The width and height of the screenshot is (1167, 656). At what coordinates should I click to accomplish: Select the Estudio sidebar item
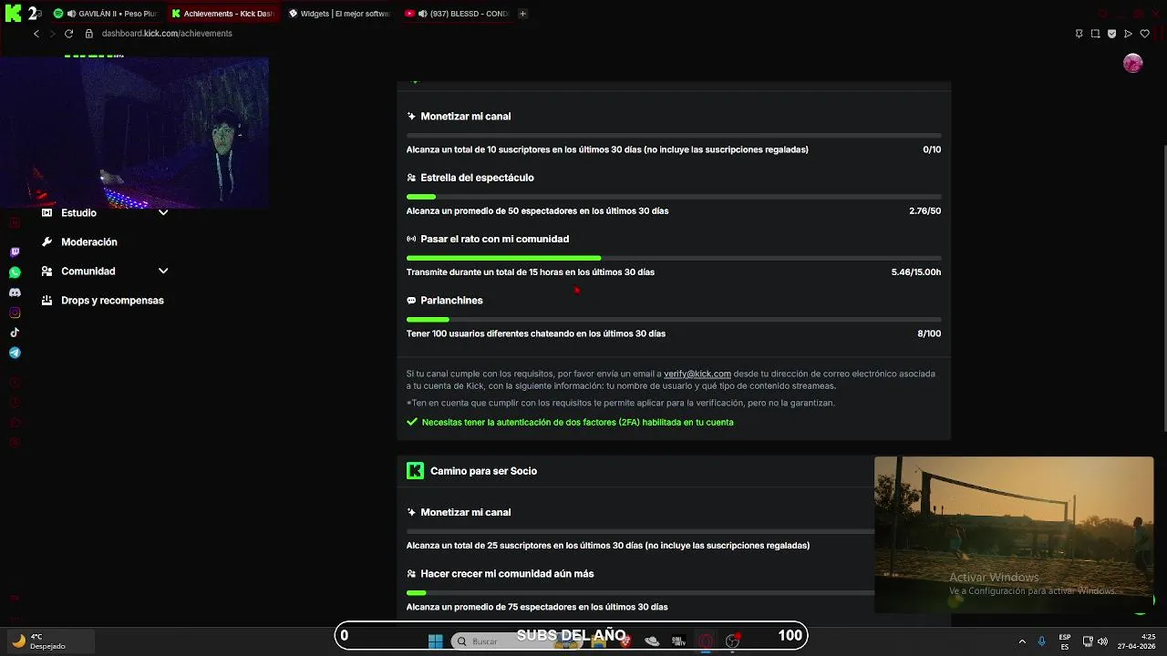click(78, 213)
